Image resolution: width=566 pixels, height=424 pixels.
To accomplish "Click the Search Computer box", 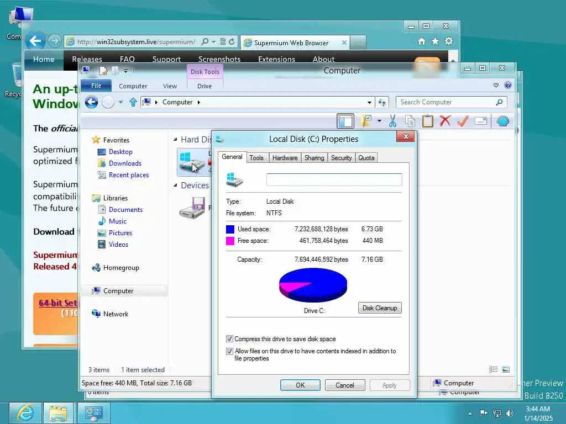I will tap(452, 102).
